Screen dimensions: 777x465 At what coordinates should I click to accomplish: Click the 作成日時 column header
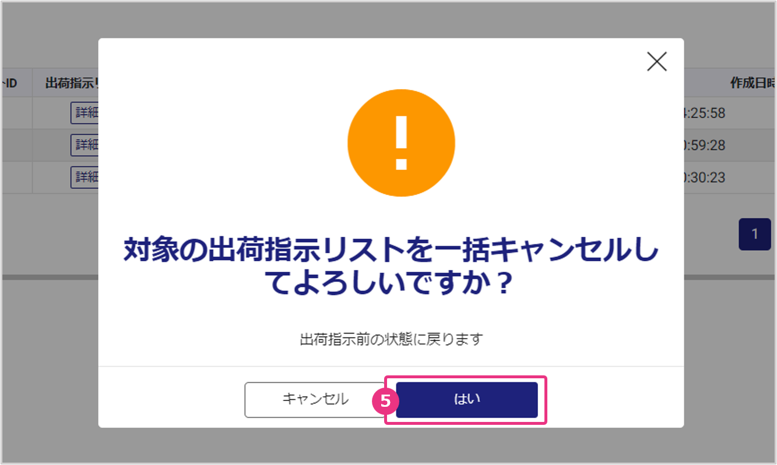point(753,84)
